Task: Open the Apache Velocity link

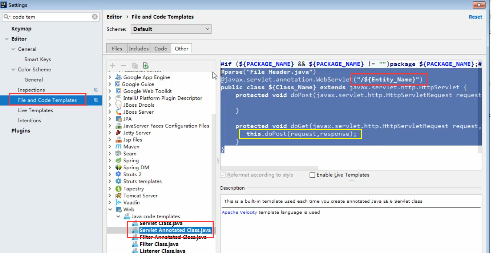Action: 239,212
